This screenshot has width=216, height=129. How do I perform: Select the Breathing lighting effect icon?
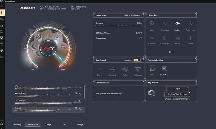[165, 23]
